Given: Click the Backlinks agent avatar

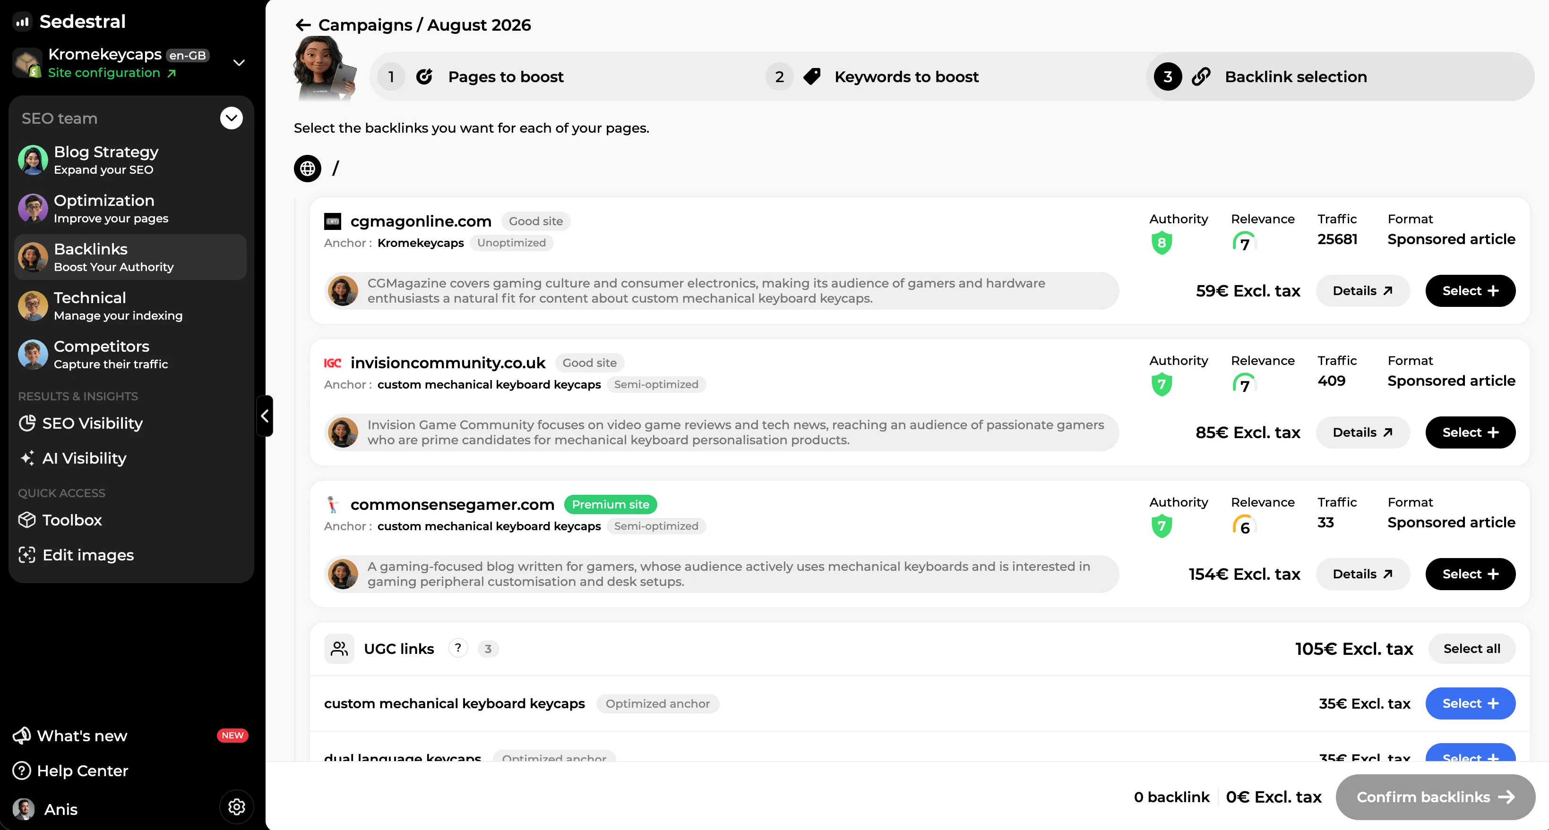Looking at the screenshot, I should tap(33, 257).
